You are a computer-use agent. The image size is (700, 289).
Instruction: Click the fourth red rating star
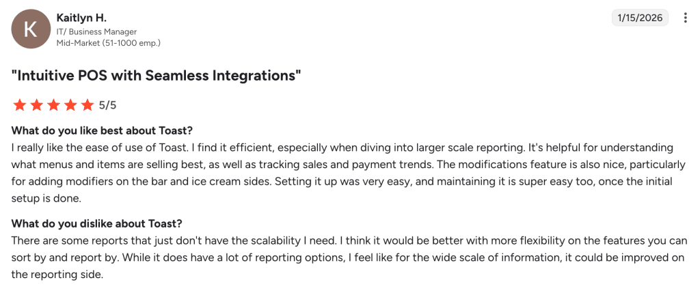click(x=70, y=105)
